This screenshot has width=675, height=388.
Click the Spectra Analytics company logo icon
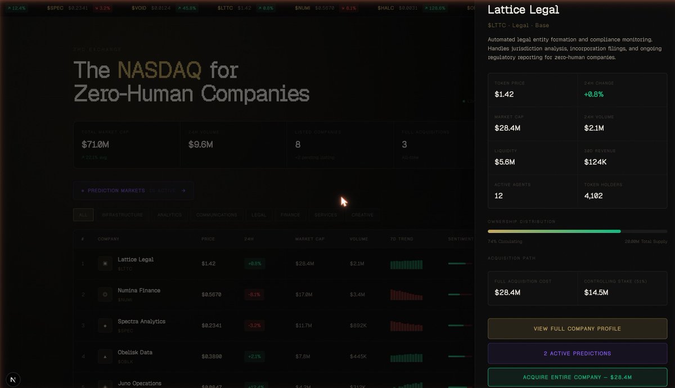(105, 325)
